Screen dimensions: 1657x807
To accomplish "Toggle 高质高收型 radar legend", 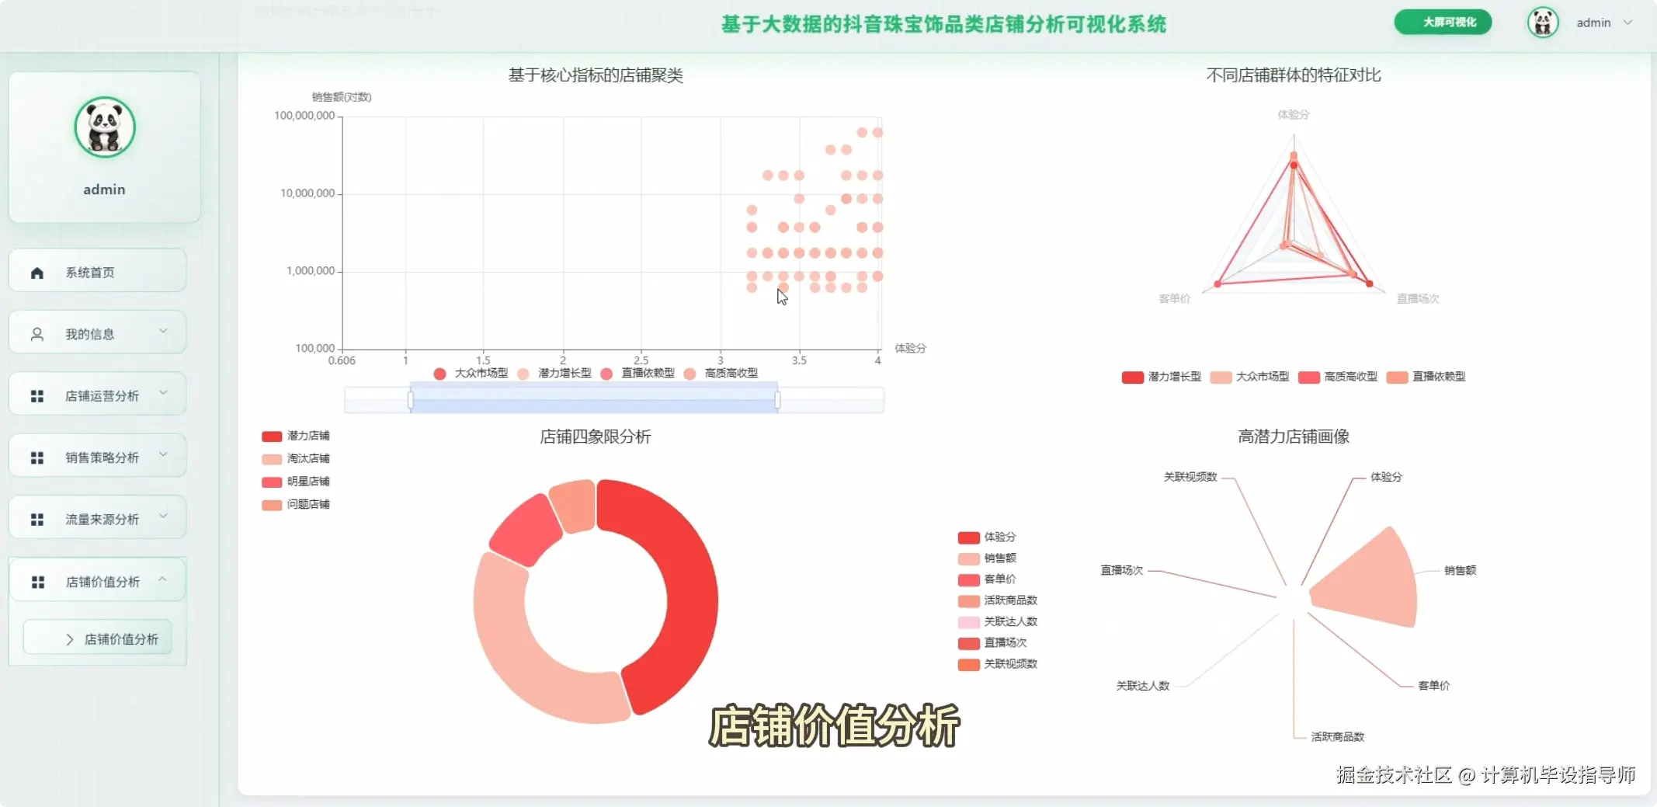I will [1338, 377].
